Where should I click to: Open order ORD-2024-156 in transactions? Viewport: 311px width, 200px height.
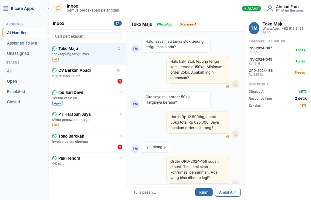278,72
